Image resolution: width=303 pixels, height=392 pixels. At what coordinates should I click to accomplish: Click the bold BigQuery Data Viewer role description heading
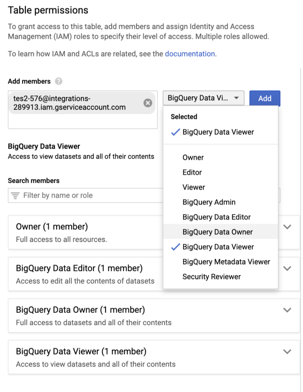pos(44,146)
